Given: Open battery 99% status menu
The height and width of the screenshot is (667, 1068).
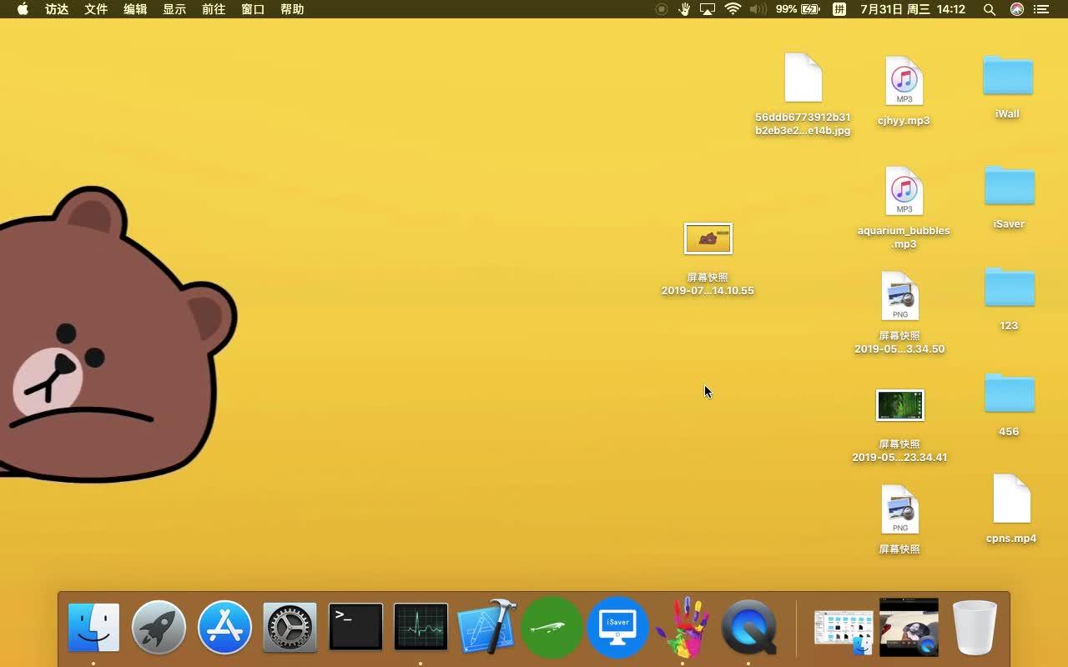Looking at the screenshot, I should (x=798, y=9).
